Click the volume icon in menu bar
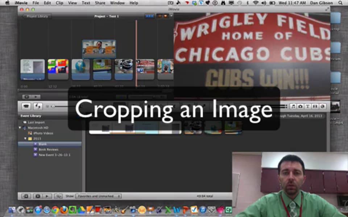 (264, 3)
